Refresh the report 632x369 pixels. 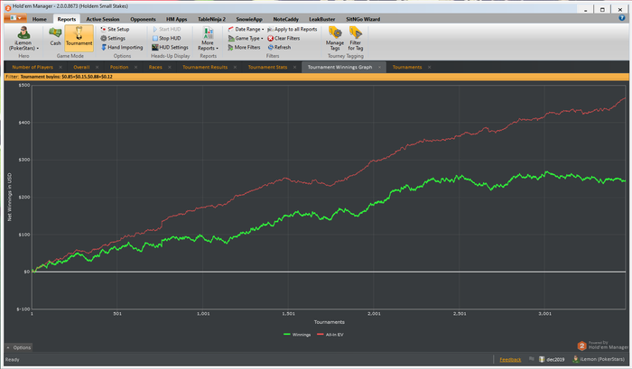pyautogui.click(x=279, y=47)
